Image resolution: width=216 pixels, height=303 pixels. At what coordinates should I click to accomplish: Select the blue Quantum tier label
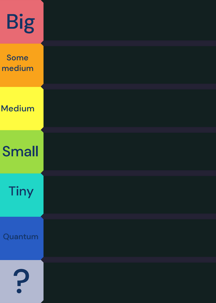(x=22, y=238)
